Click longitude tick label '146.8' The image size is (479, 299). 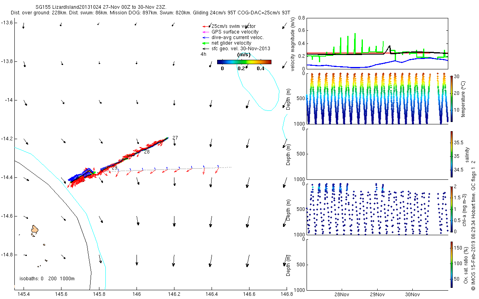pos(287,295)
